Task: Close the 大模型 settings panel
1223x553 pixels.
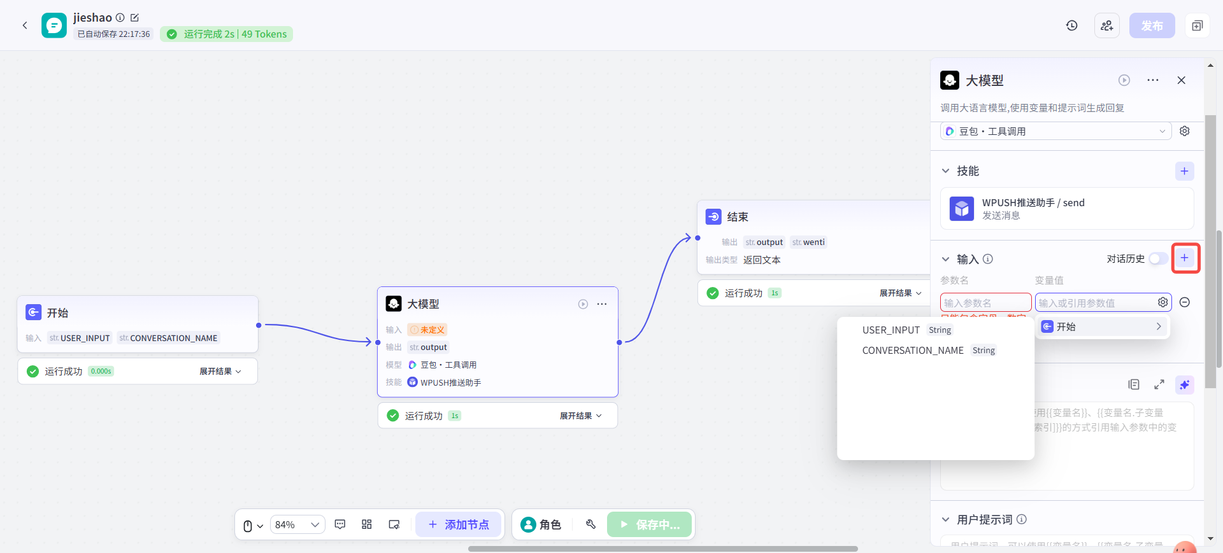Action: 1181,80
